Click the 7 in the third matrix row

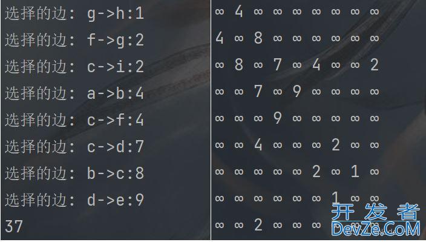[277, 64]
